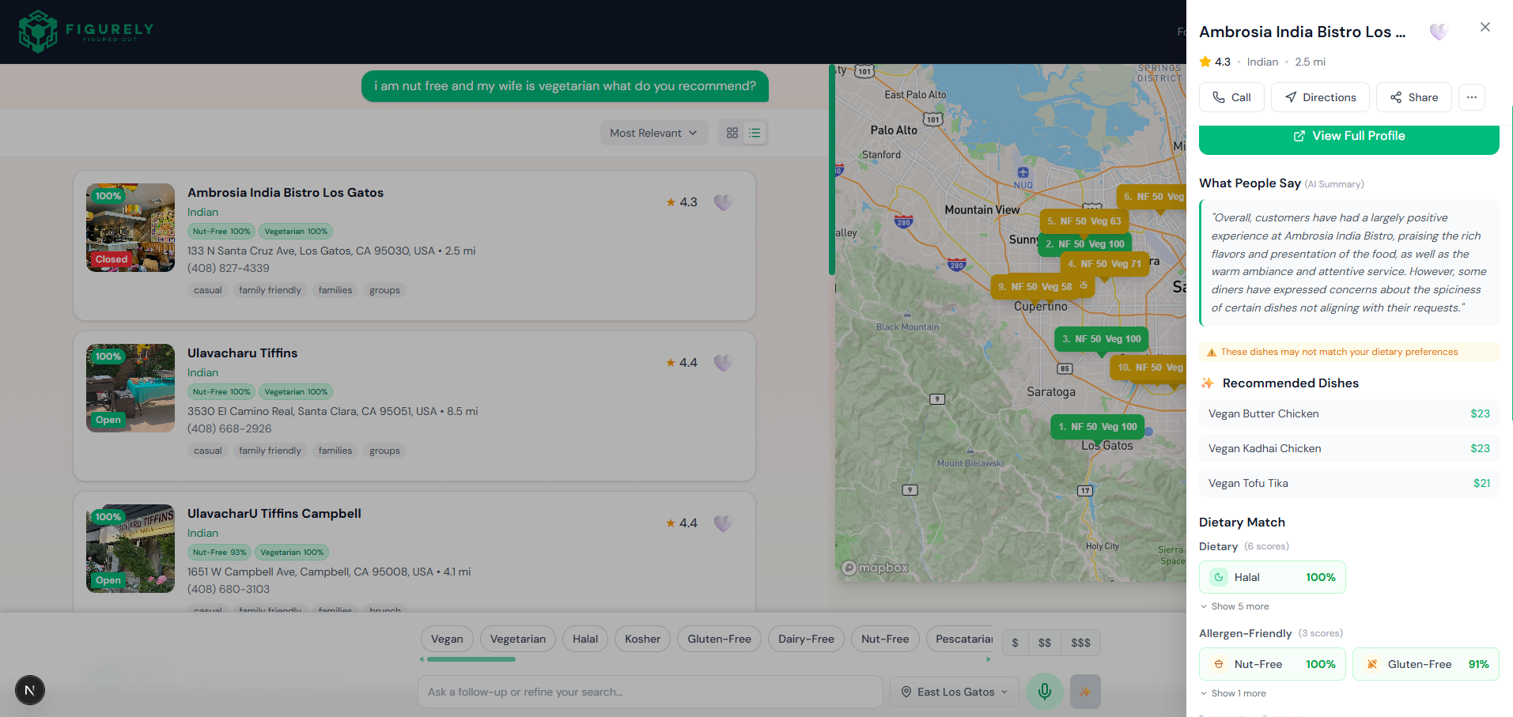Click the sparkle AI button beside microphone
1513x717 pixels.
[1085, 692]
